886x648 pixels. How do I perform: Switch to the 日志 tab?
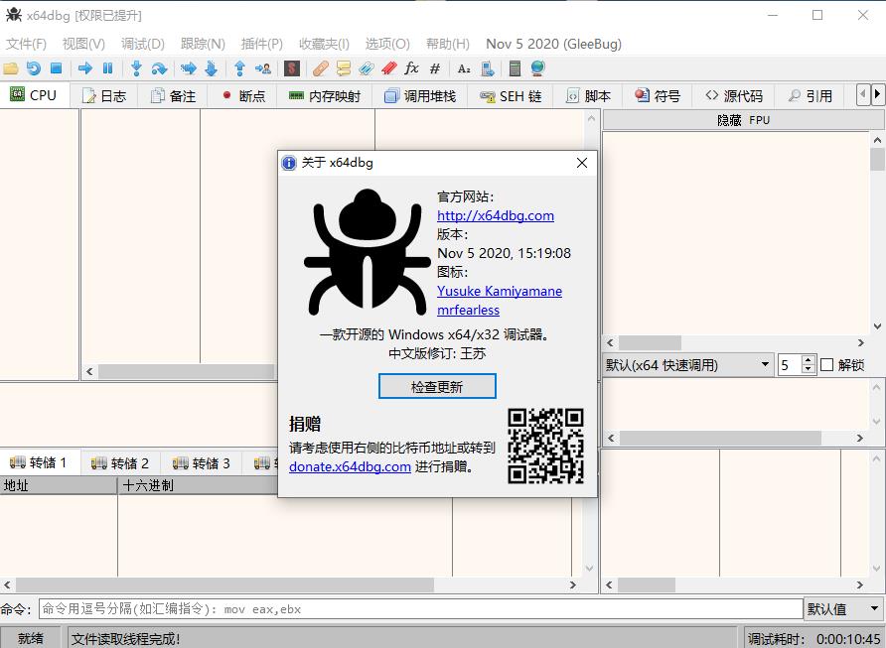point(104,96)
